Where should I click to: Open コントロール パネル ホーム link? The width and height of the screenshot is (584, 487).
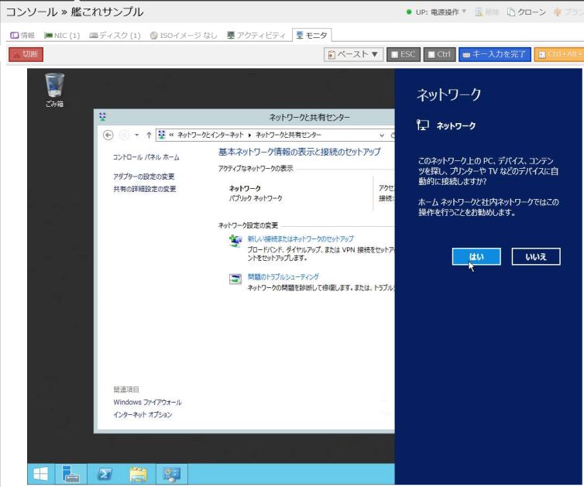pyautogui.click(x=146, y=157)
